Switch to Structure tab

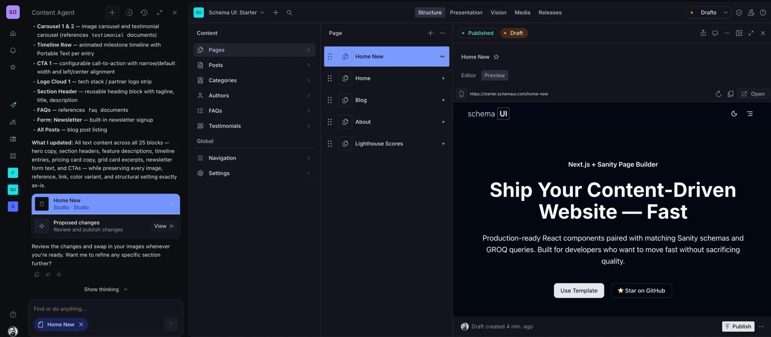tap(430, 12)
